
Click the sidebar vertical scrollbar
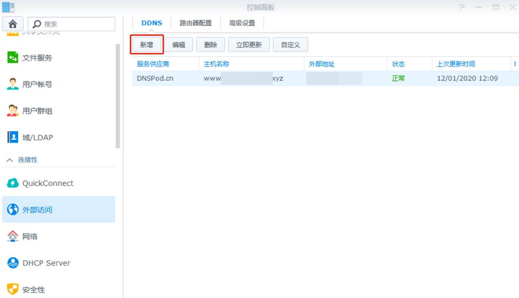point(117,96)
